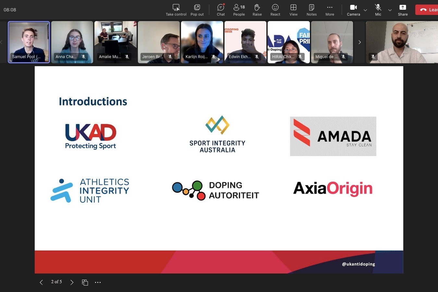The width and height of the screenshot is (438, 292).
Task: Select Samuel Pool's video thumbnail
Action: point(29,42)
